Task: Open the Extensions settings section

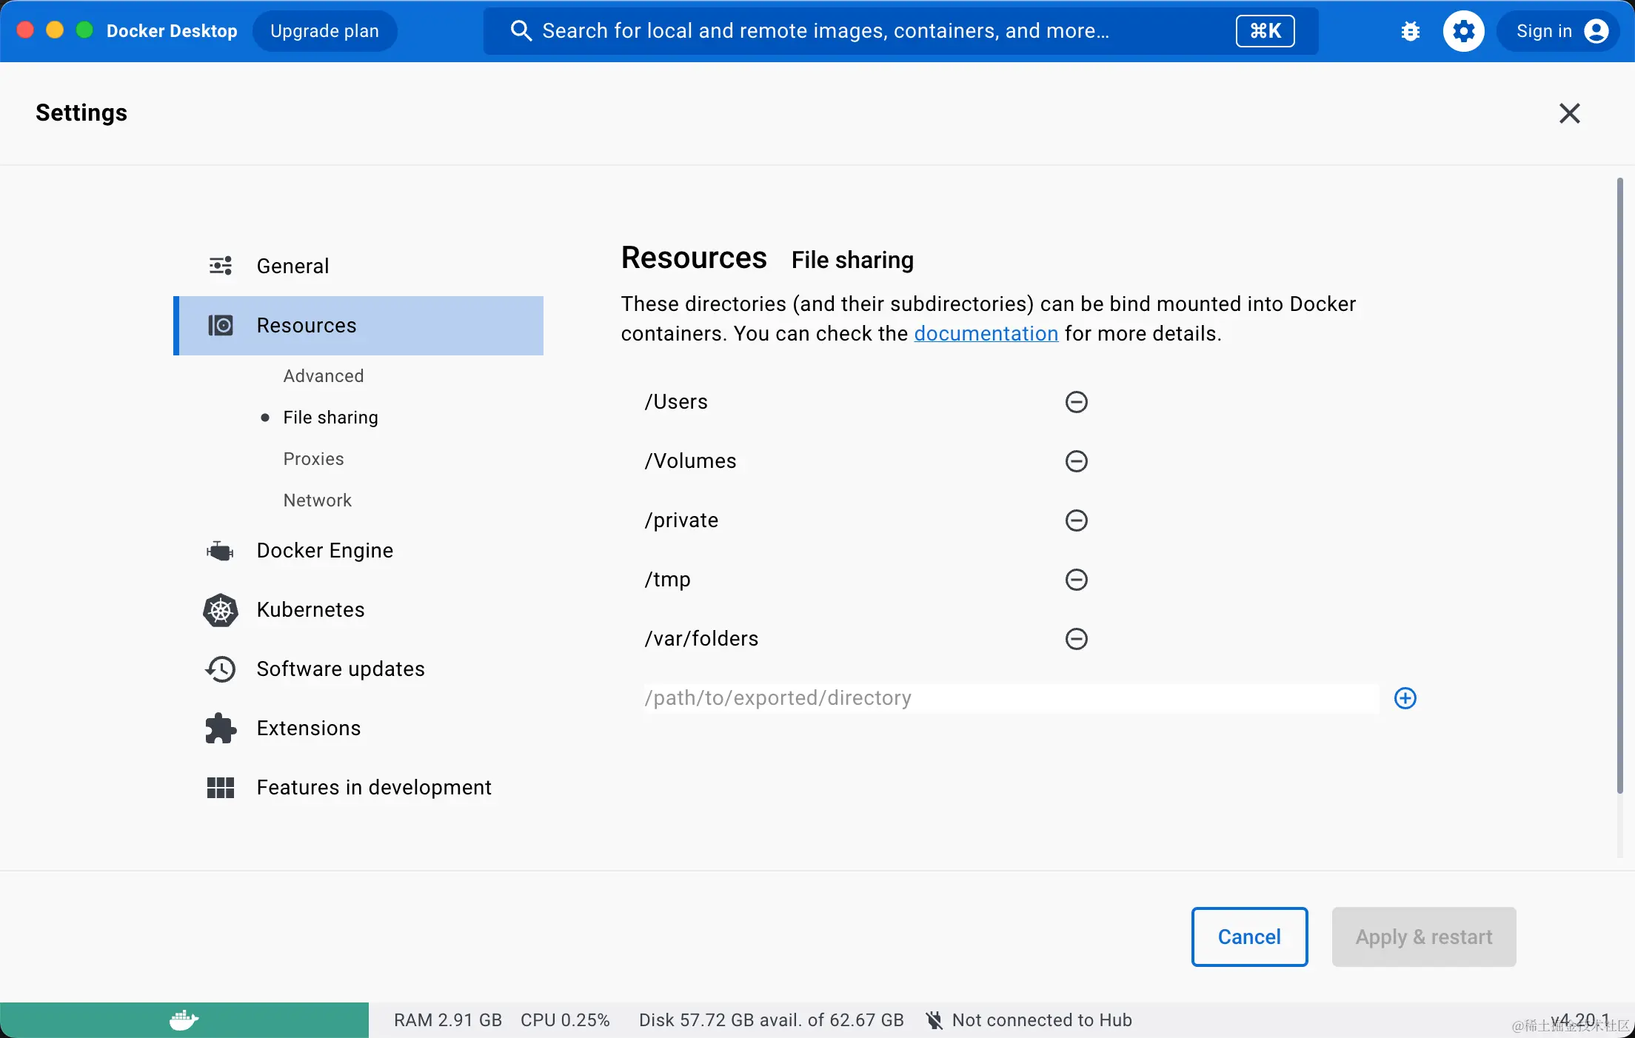Action: 308,729
